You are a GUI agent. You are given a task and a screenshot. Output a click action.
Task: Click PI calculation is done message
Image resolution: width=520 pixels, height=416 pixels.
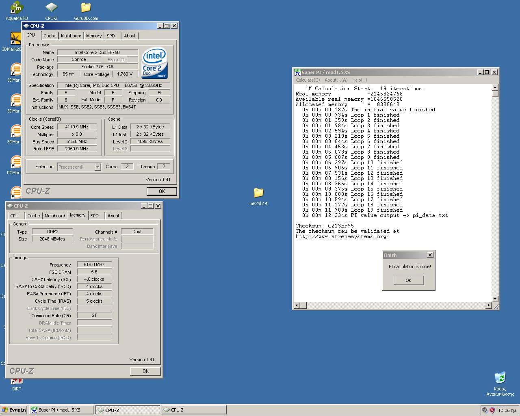(x=410, y=266)
